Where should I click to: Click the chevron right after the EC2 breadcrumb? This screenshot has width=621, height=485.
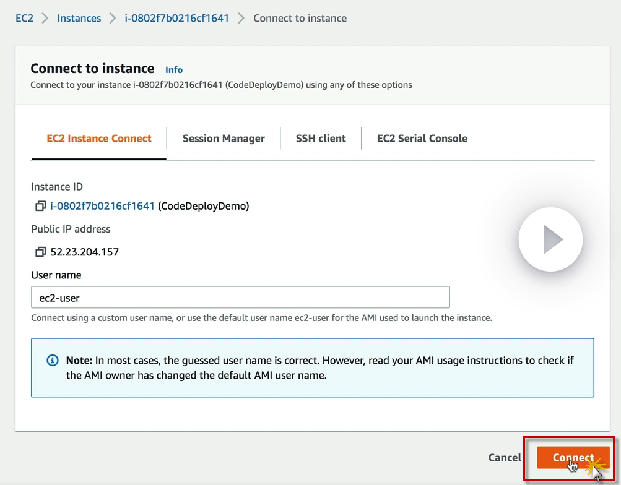click(x=45, y=18)
